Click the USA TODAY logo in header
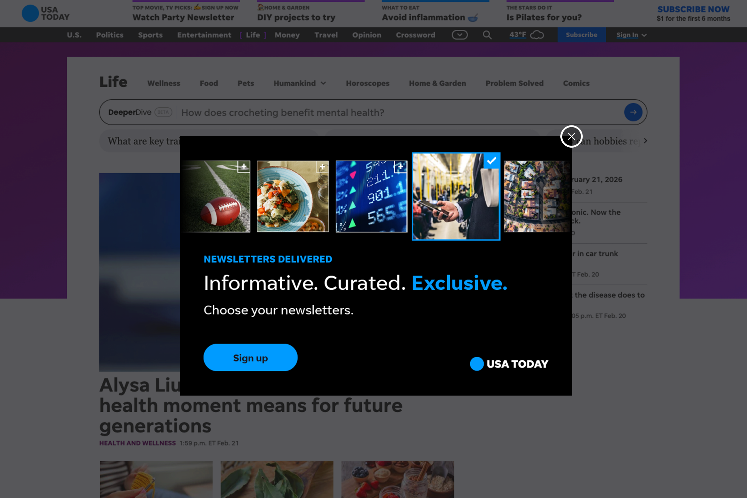This screenshot has height=498, width=747. click(45, 13)
